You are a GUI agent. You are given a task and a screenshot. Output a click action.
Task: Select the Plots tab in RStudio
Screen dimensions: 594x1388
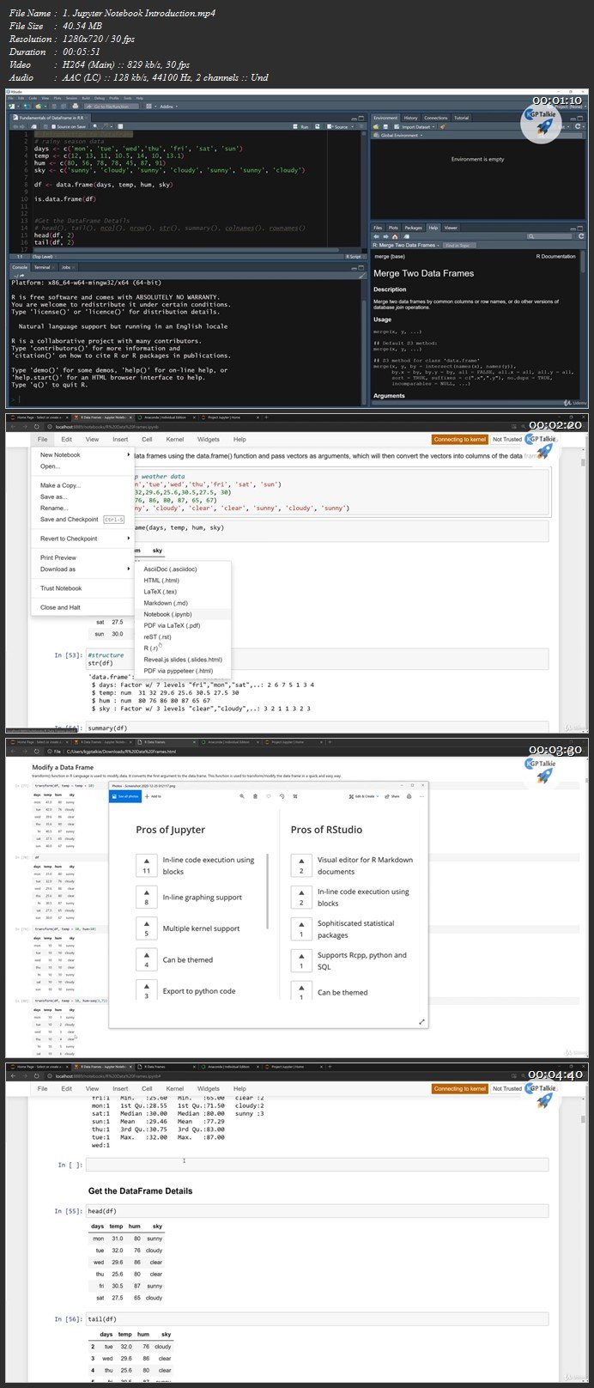coord(393,228)
